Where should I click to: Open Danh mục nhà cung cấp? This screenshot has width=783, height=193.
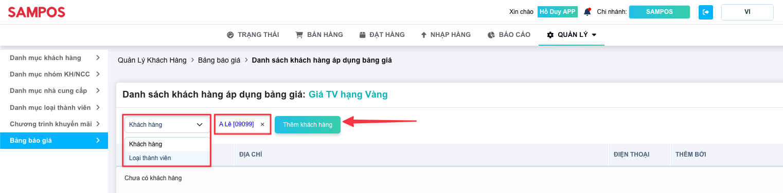pos(54,91)
